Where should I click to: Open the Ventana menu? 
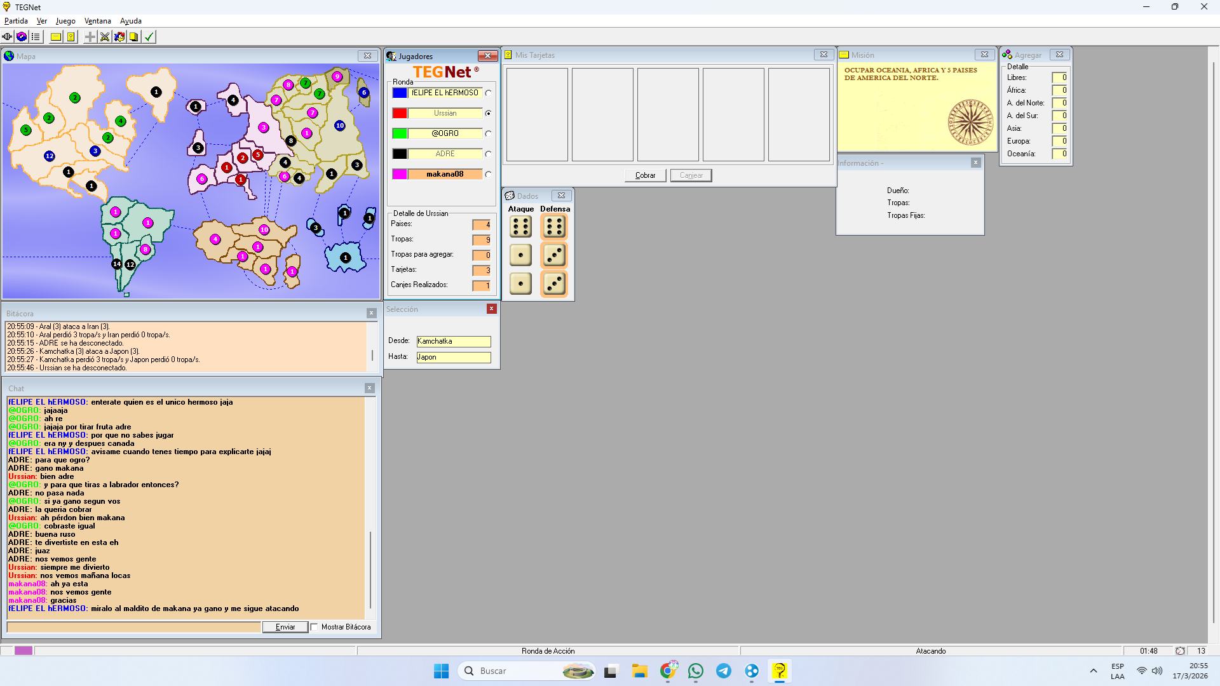point(97,21)
